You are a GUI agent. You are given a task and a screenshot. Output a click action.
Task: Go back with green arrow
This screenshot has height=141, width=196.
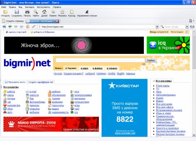pos(10,27)
